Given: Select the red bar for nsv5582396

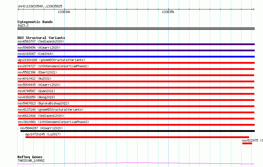Looking at the screenshot, I should click(136, 75).
